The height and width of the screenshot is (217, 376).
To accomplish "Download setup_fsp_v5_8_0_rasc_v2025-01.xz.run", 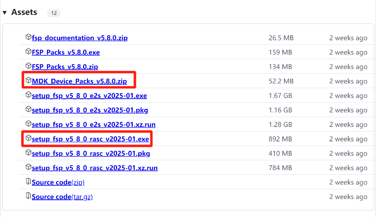I will pyautogui.click(x=94, y=168).
